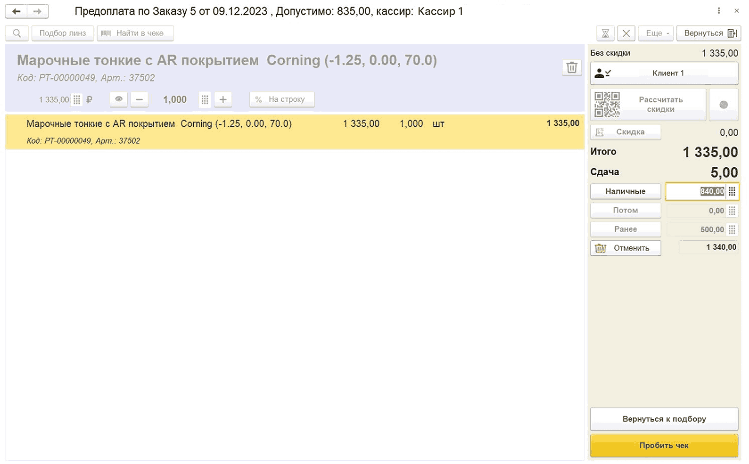Screen dimensions: 749x464
Task: Click the gray circle indicator button
Action: click(x=724, y=105)
